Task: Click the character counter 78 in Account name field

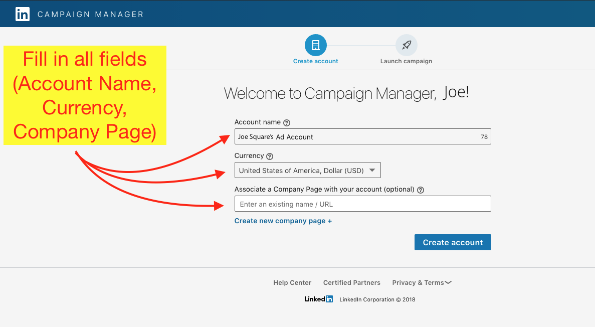Action: click(x=484, y=137)
